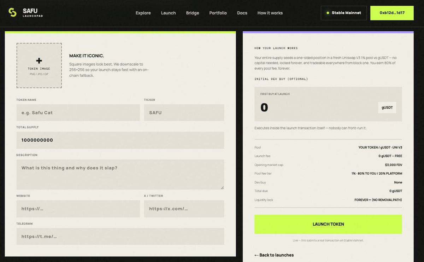
Task: Click the "0 gUSDT — FREE" launch fee value
Action: [390, 156]
